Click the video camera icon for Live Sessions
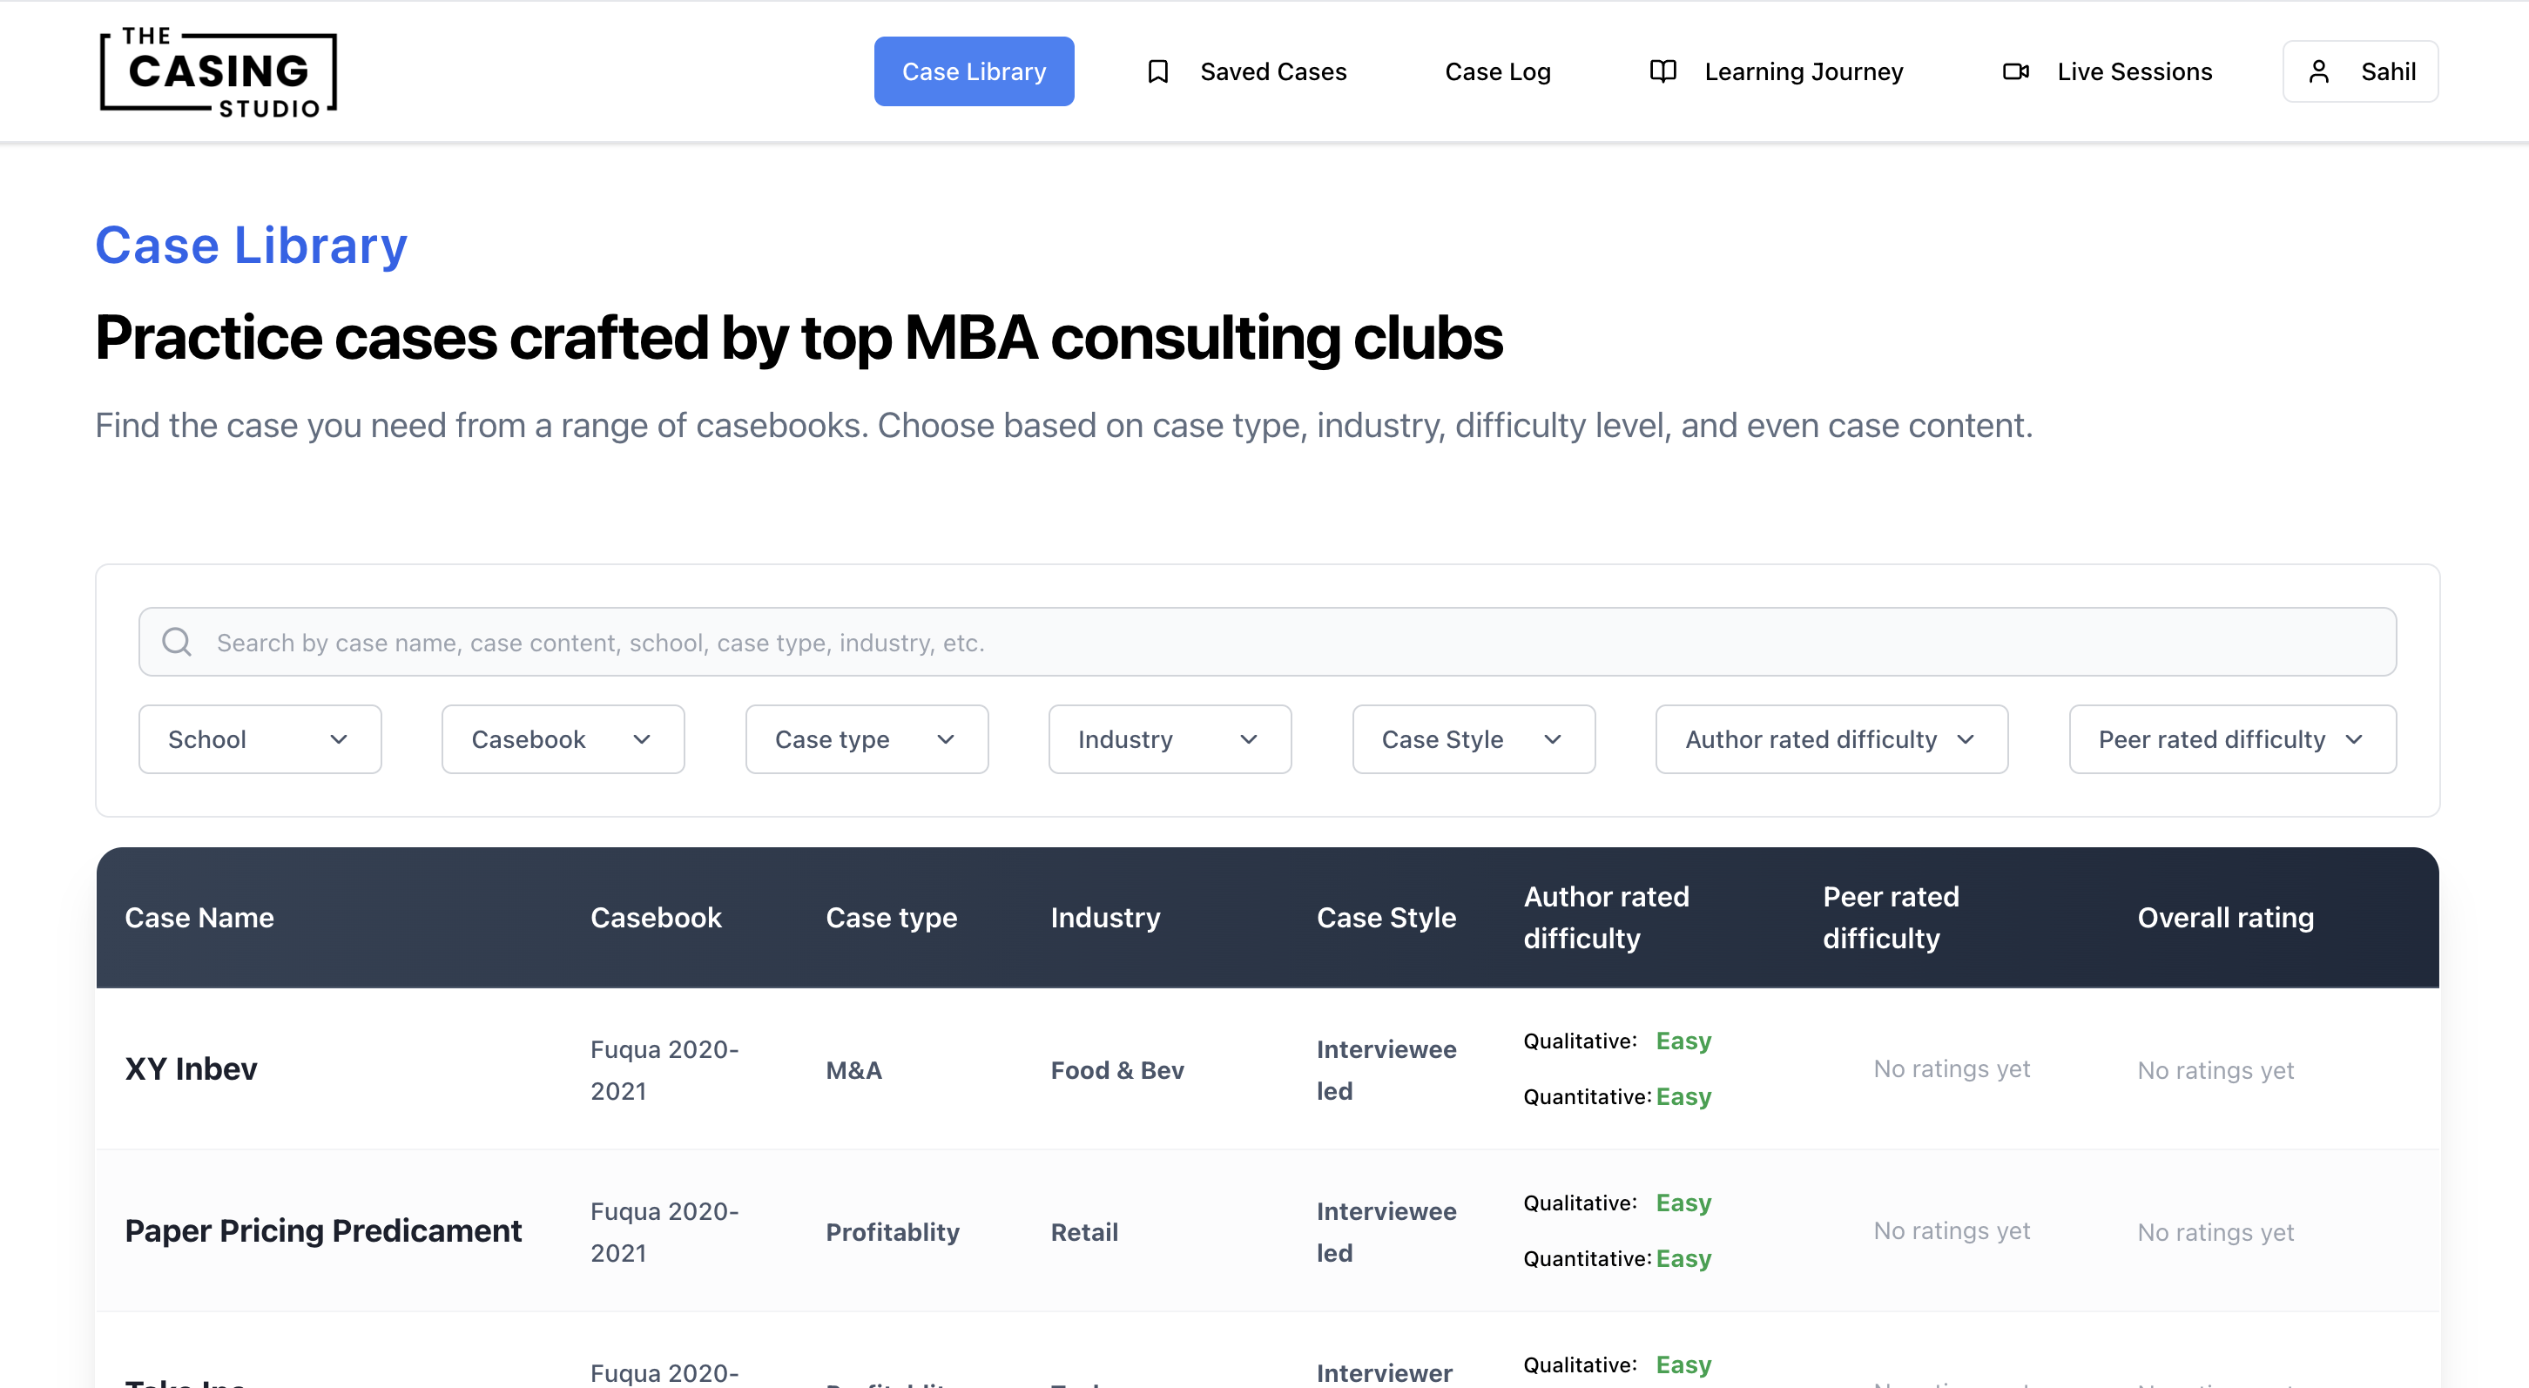The image size is (2529, 1388). (2014, 71)
